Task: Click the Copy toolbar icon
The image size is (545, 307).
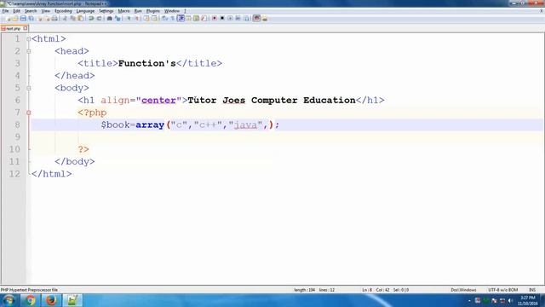Action: (72, 18)
